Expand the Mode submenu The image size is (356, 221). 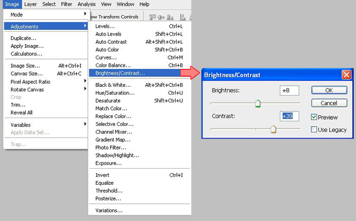[x=46, y=15]
